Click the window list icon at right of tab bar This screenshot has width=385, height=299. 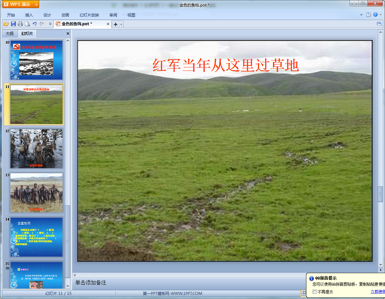pyautogui.click(x=379, y=24)
